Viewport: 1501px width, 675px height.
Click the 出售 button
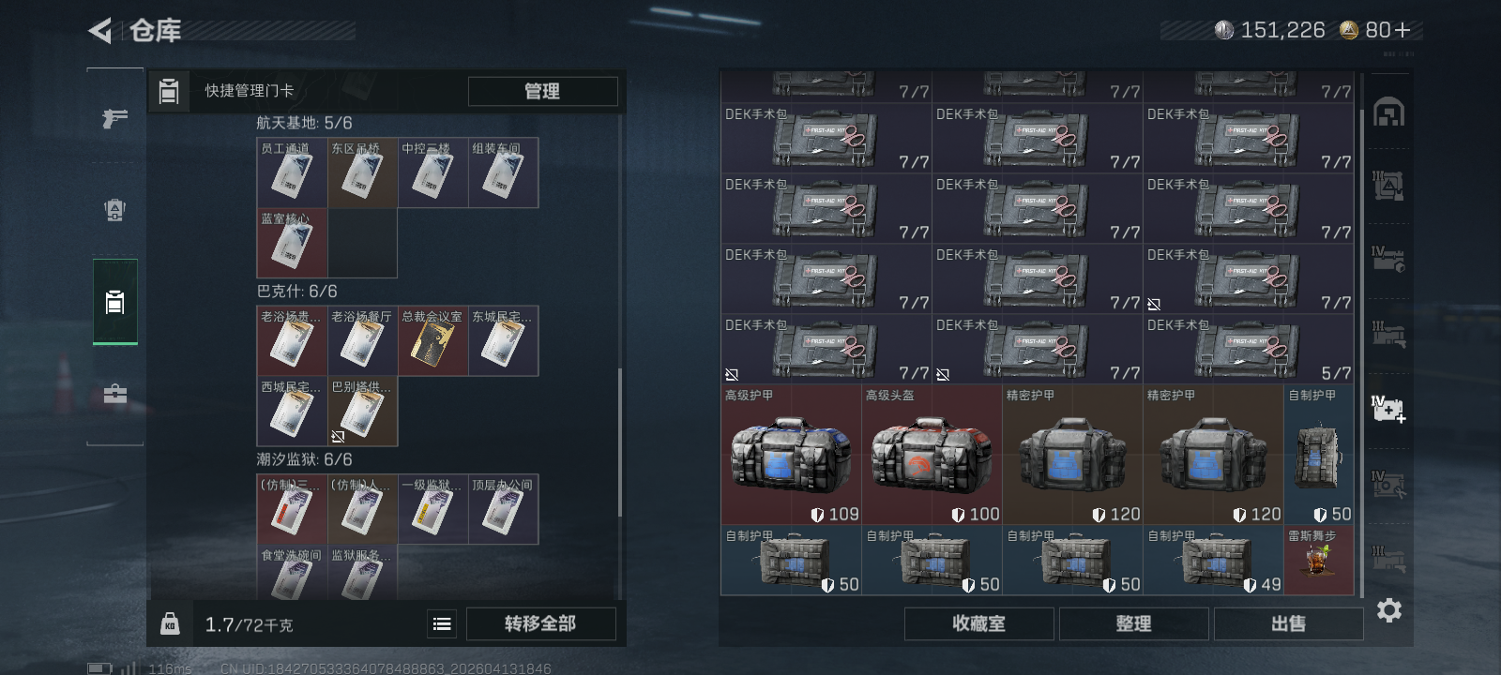(1288, 623)
